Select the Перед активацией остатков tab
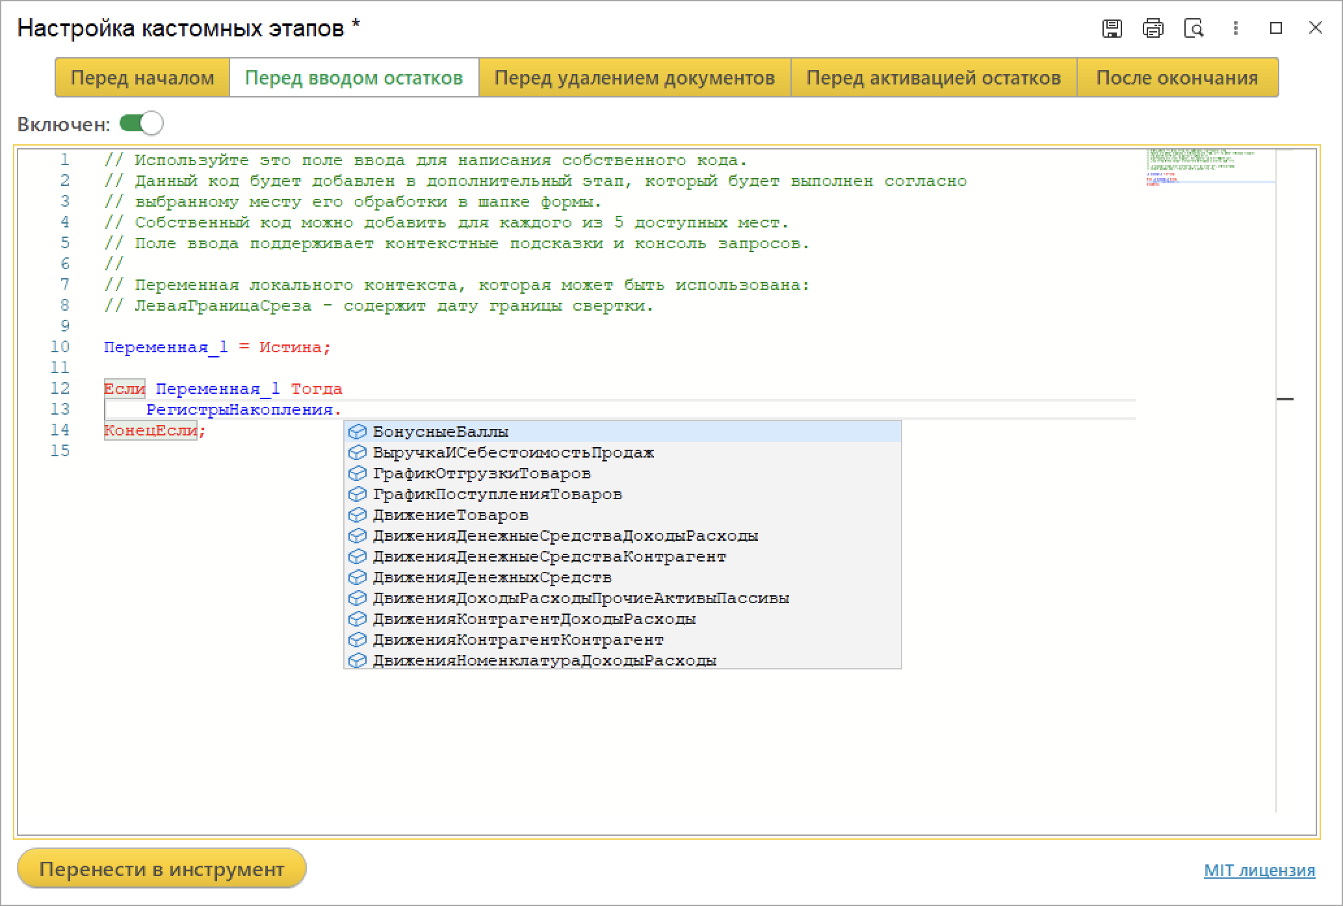 pos(933,78)
